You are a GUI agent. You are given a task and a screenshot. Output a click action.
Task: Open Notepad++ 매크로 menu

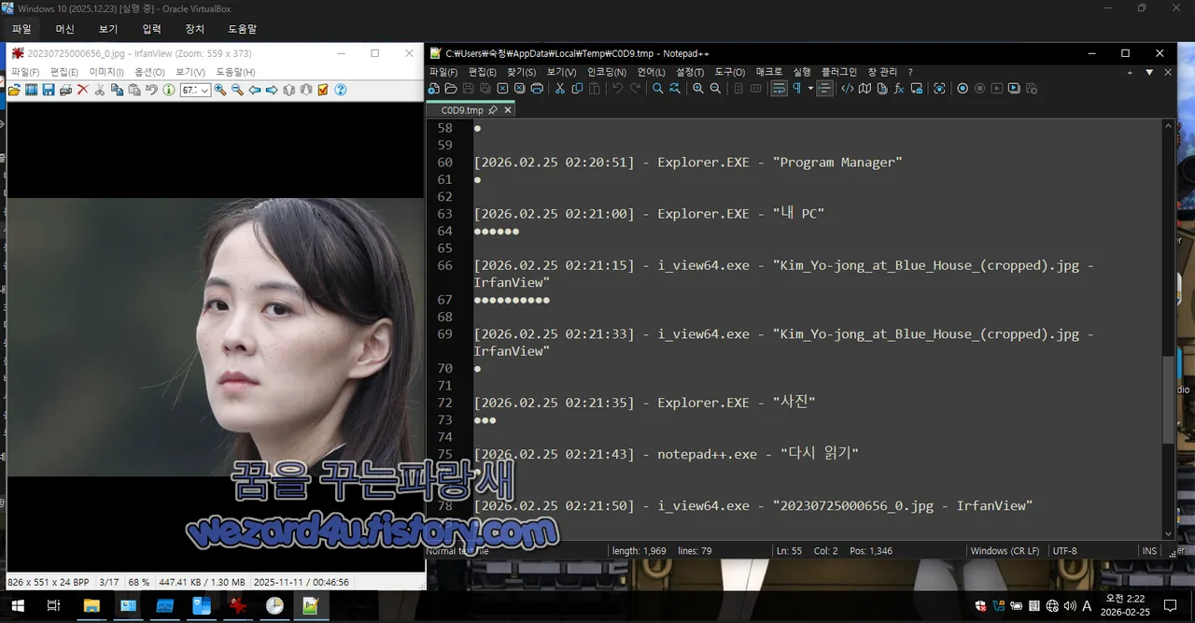[x=769, y=72]
